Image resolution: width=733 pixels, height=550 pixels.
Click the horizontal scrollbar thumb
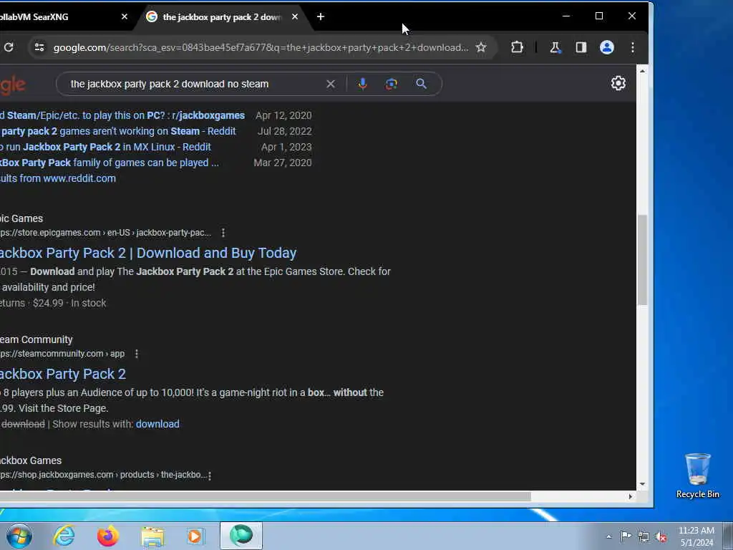coord(264,496)
